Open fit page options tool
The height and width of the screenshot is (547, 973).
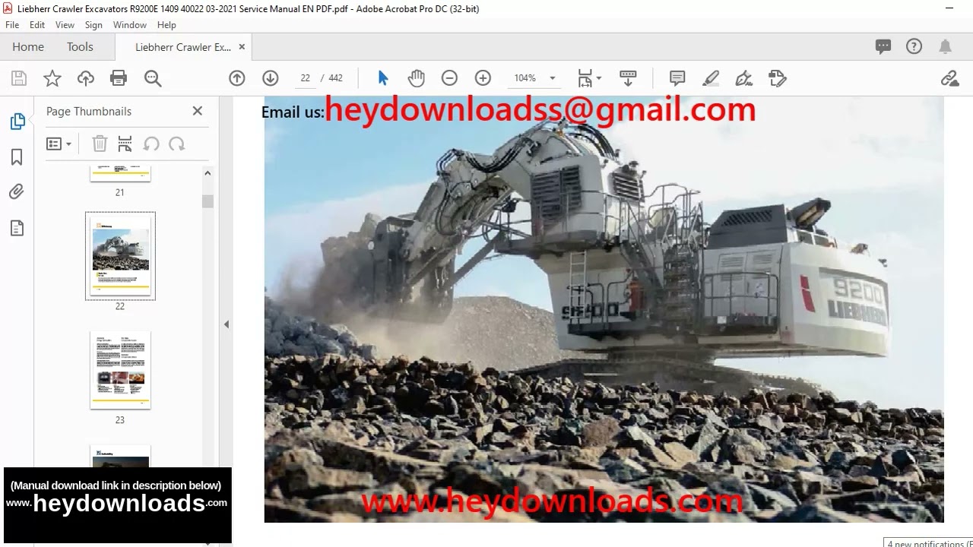tap(589, 78)
